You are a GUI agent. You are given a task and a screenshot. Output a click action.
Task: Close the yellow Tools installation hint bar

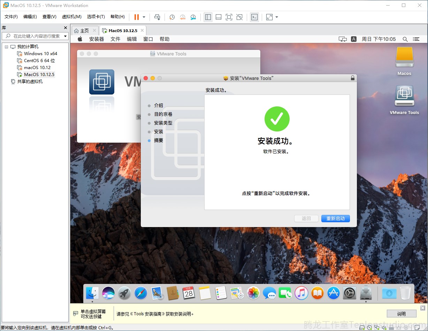423,308
